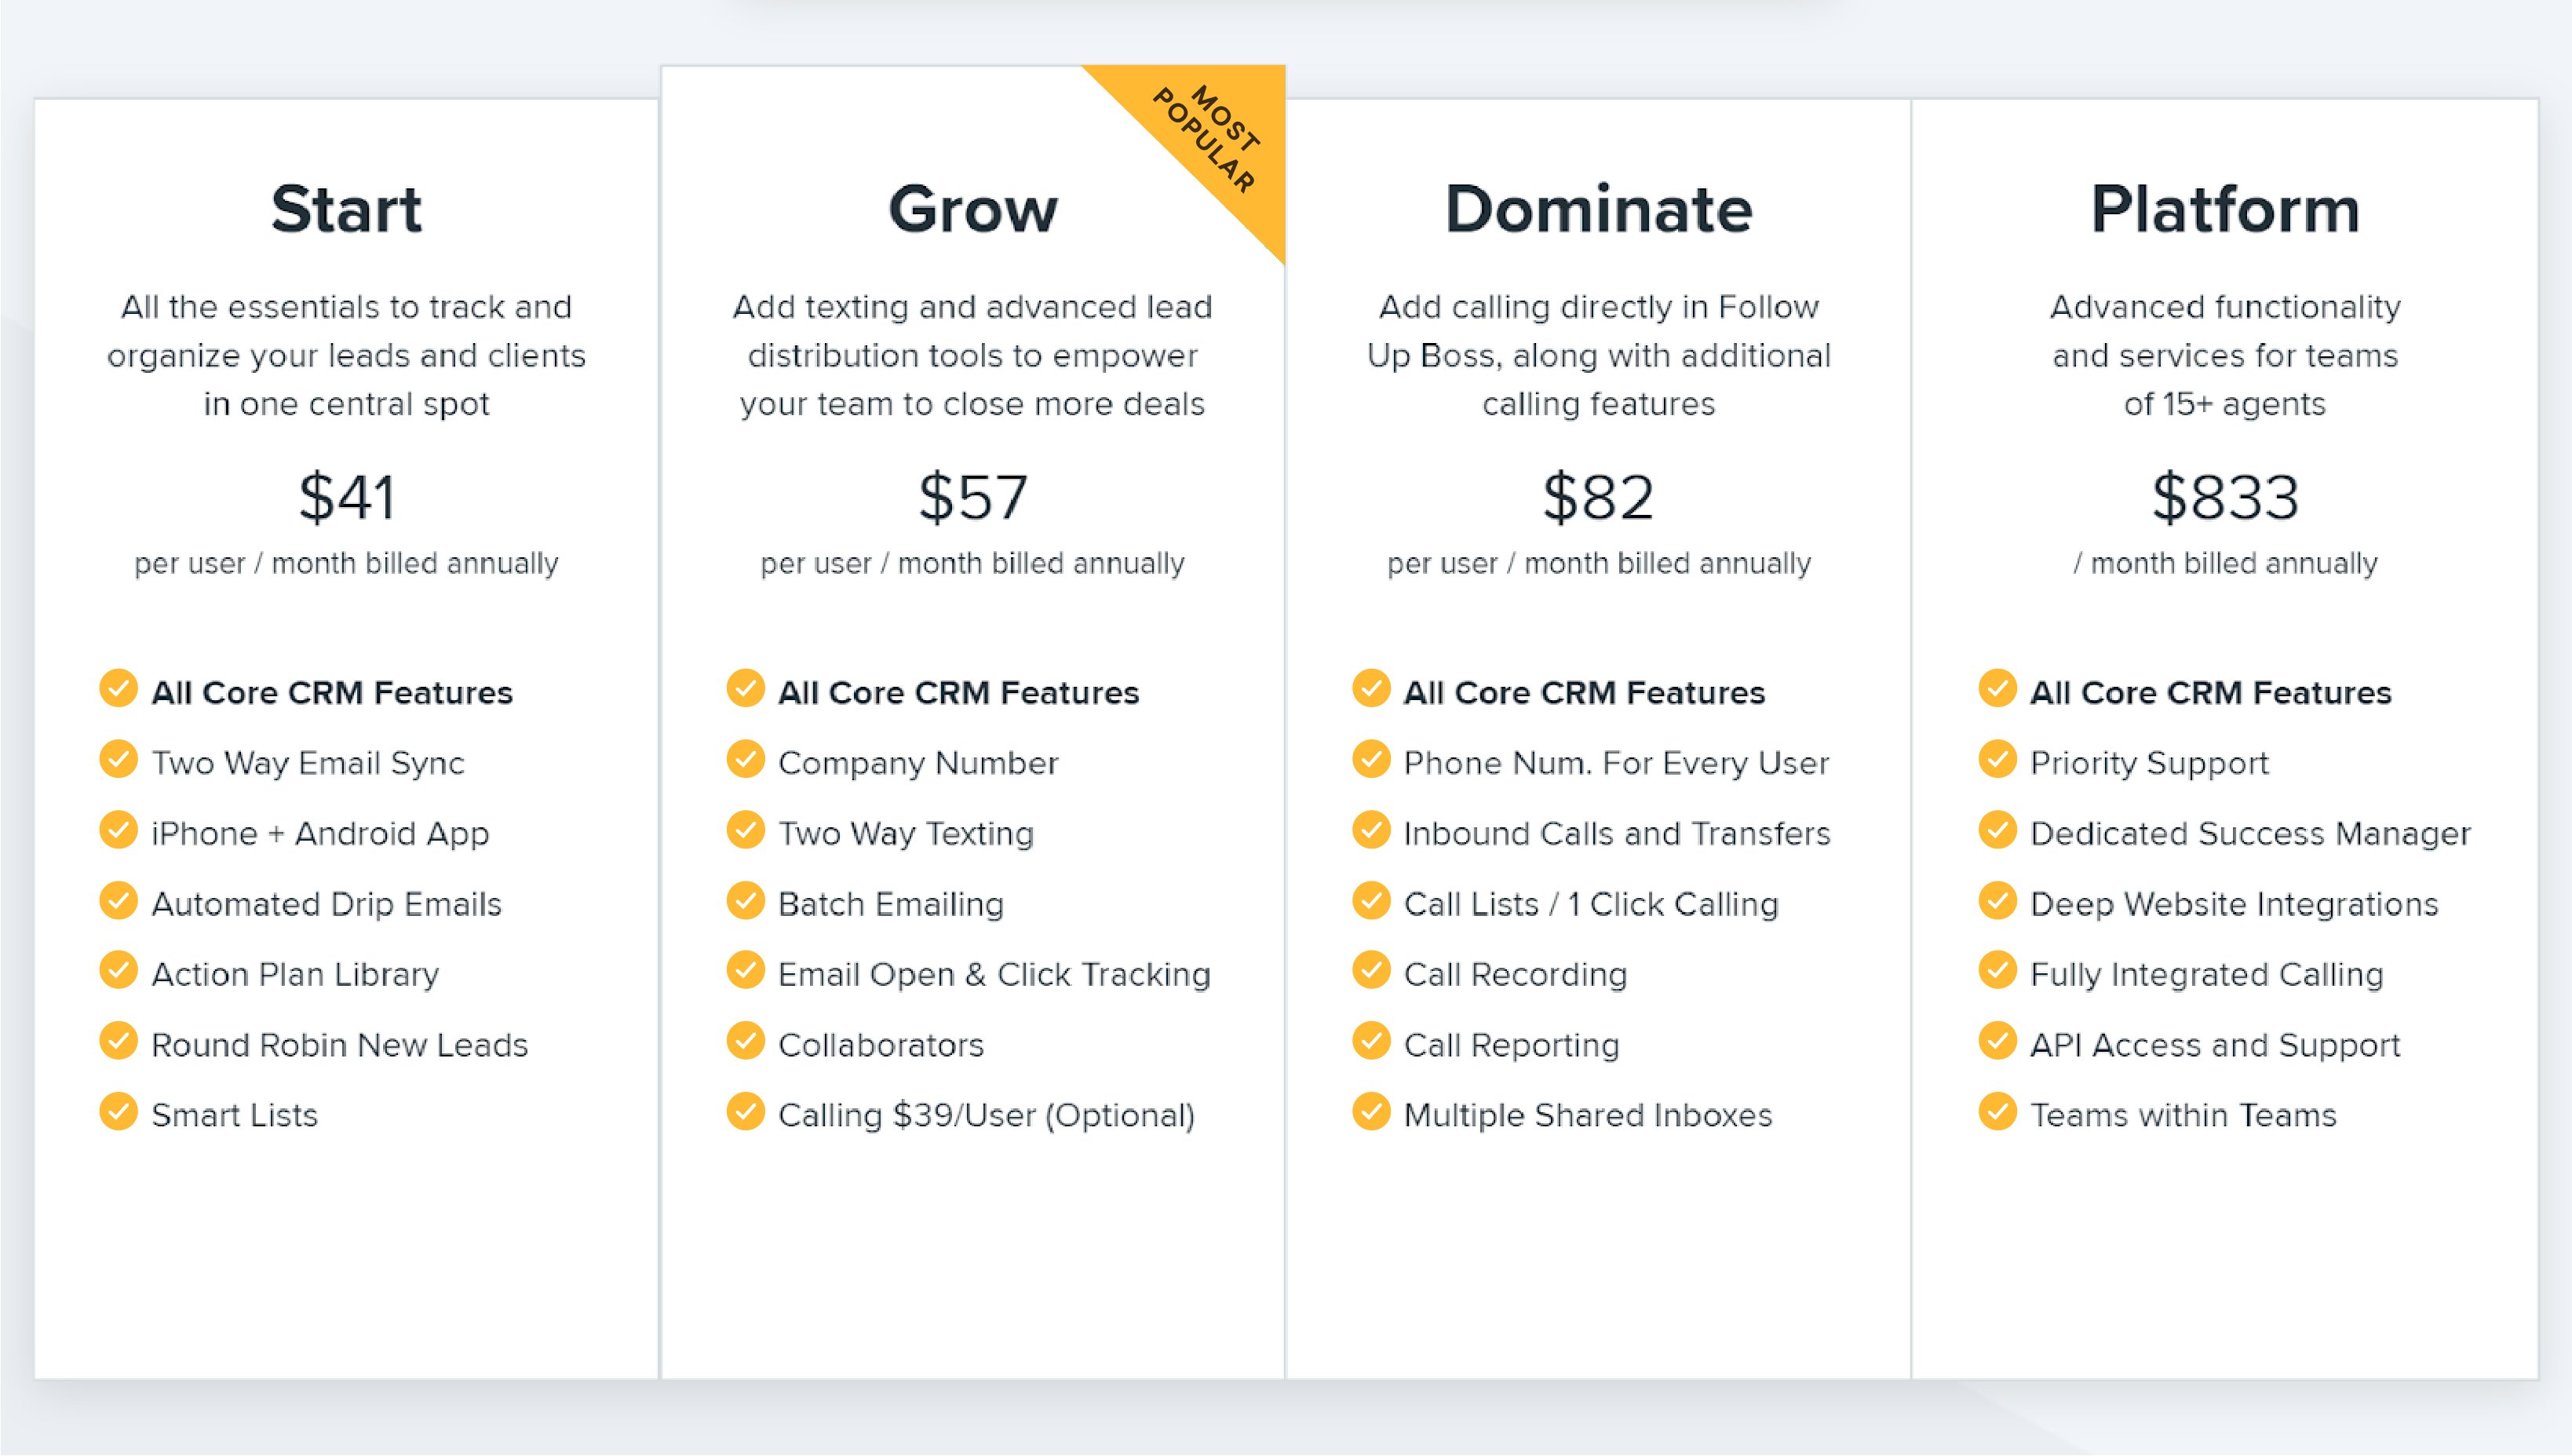
Task: Click the Round Robin New Leads feature
Action: [x=340, y=1044]
